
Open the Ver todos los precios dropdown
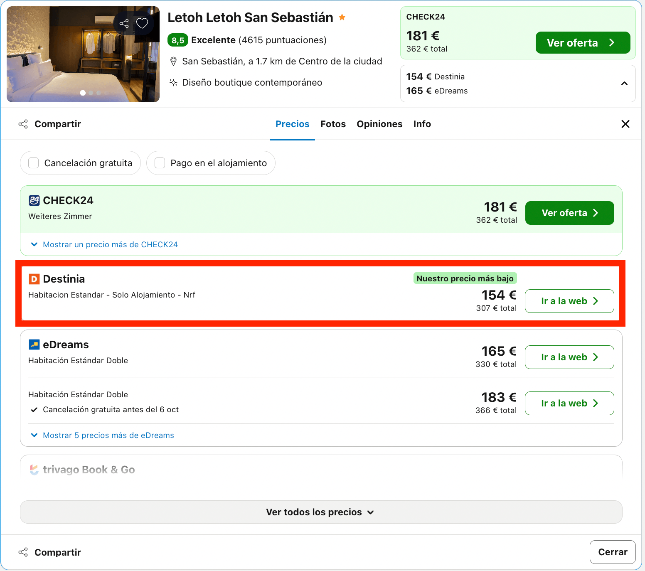(321, 512)
